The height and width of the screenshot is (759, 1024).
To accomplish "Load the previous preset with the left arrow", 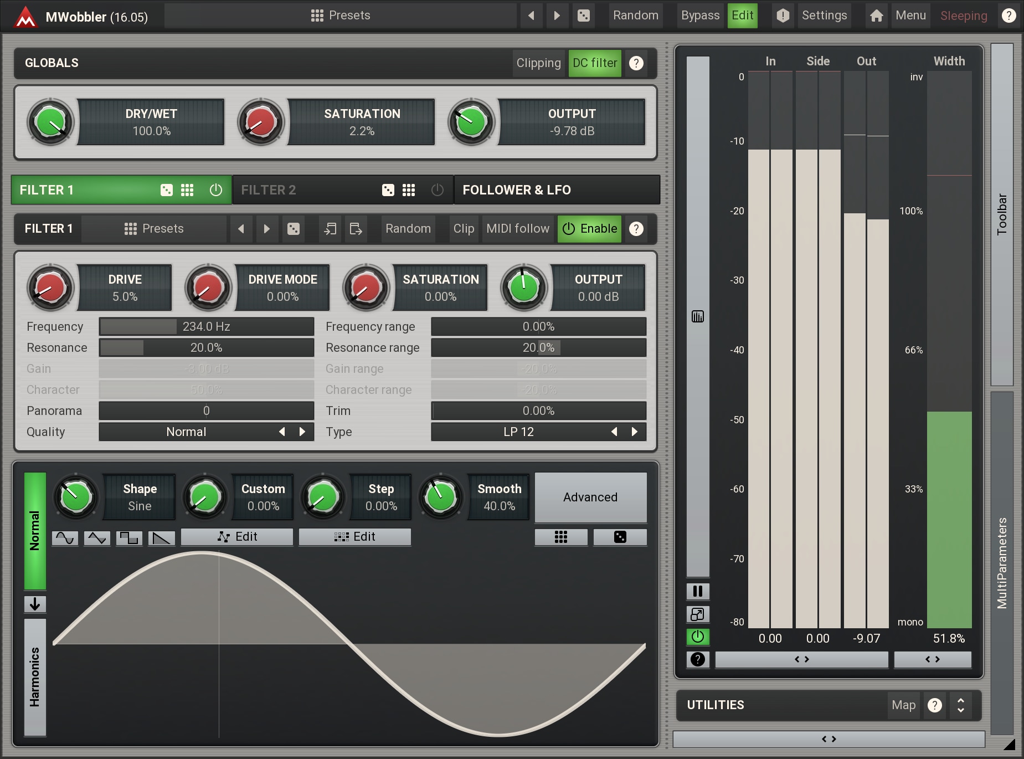I will pyautogui.click(x=531, y=16).
